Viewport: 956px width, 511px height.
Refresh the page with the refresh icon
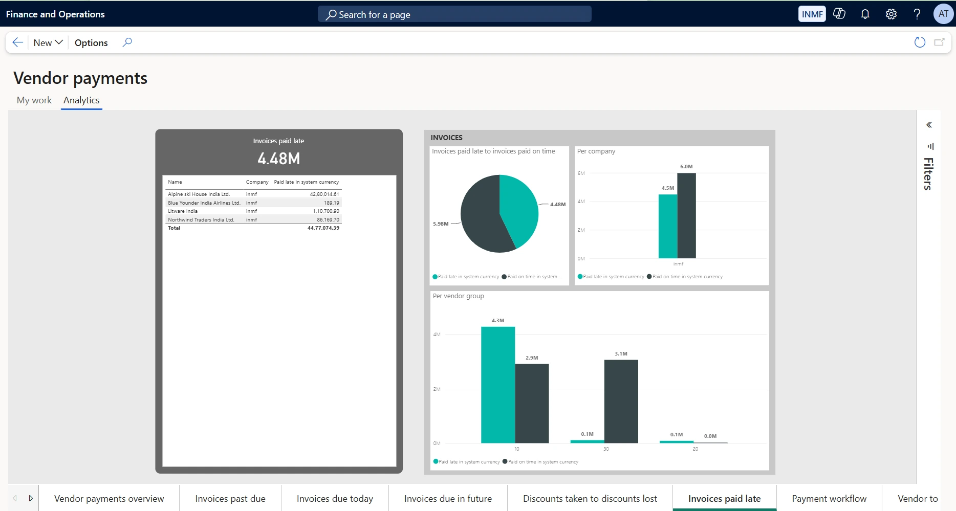pos(920,42)
